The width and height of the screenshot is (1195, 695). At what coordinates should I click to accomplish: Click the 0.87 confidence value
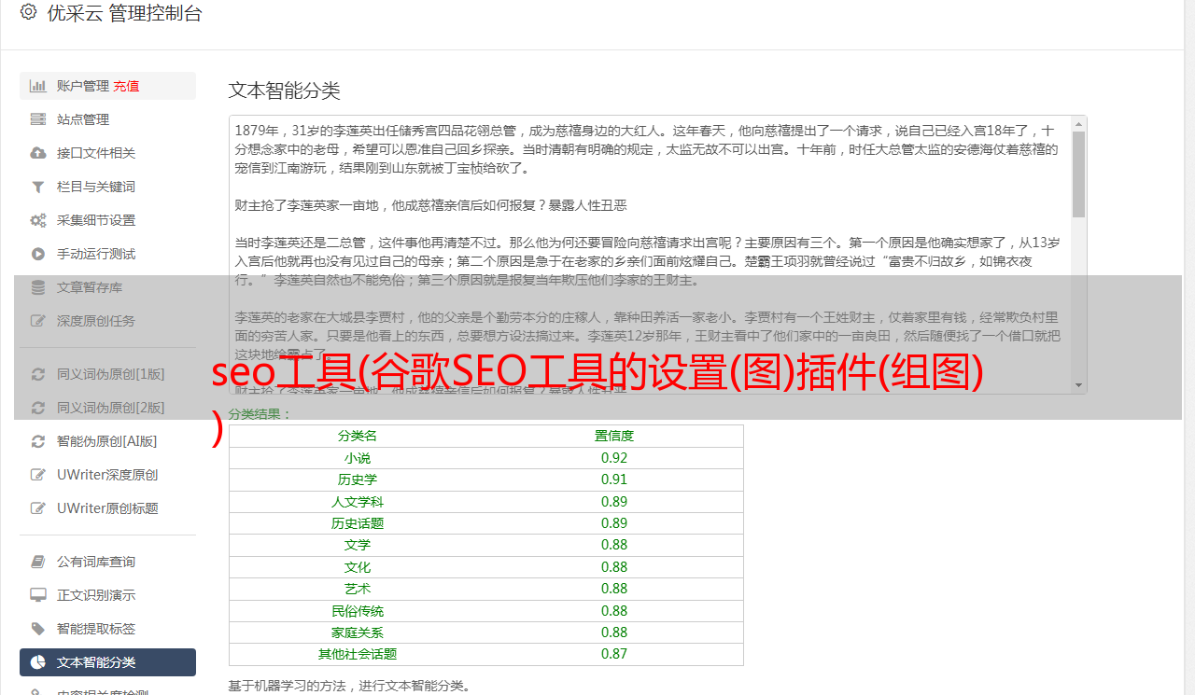click(x=614, y=654)
